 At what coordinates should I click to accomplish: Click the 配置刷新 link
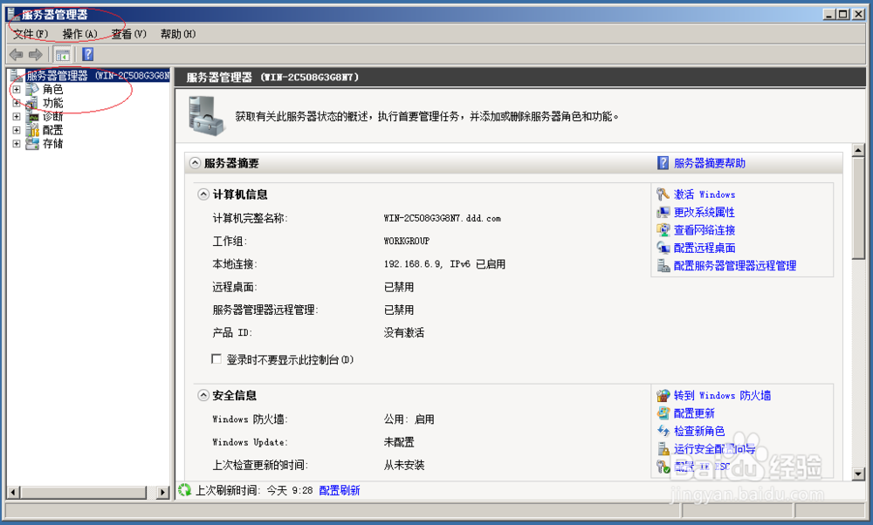point(340,490)
